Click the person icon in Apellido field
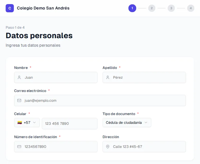Viewport: 200px width, 164px height. point(108,77)
